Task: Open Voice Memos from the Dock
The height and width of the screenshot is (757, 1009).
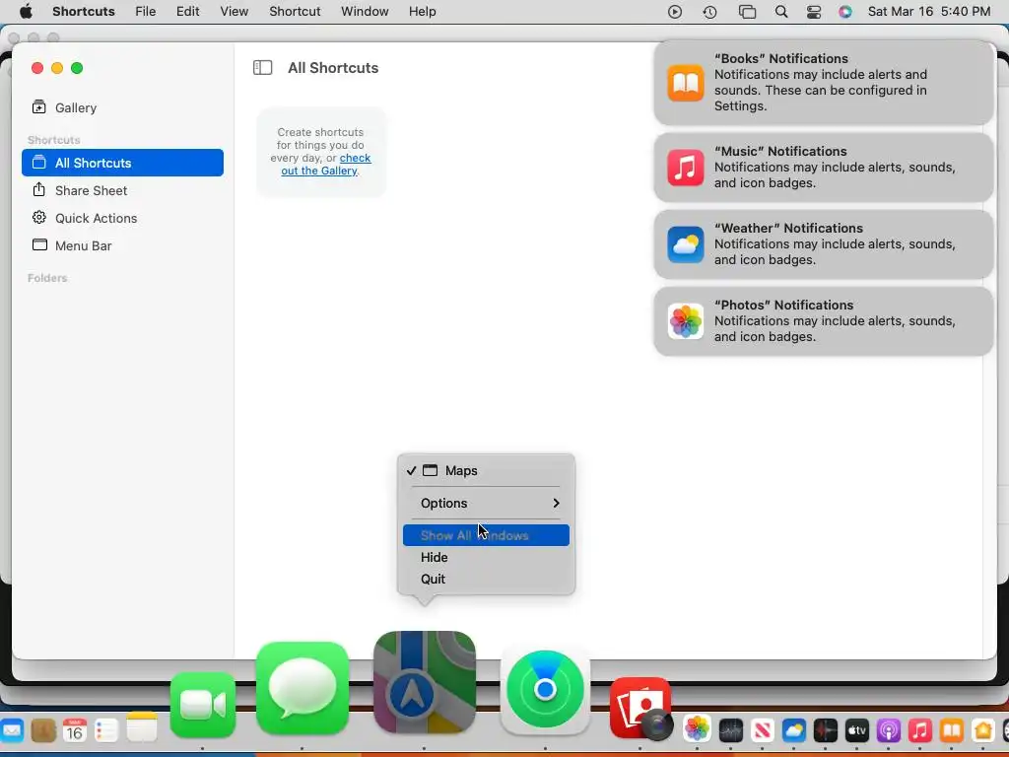Action: click(825, 730)
